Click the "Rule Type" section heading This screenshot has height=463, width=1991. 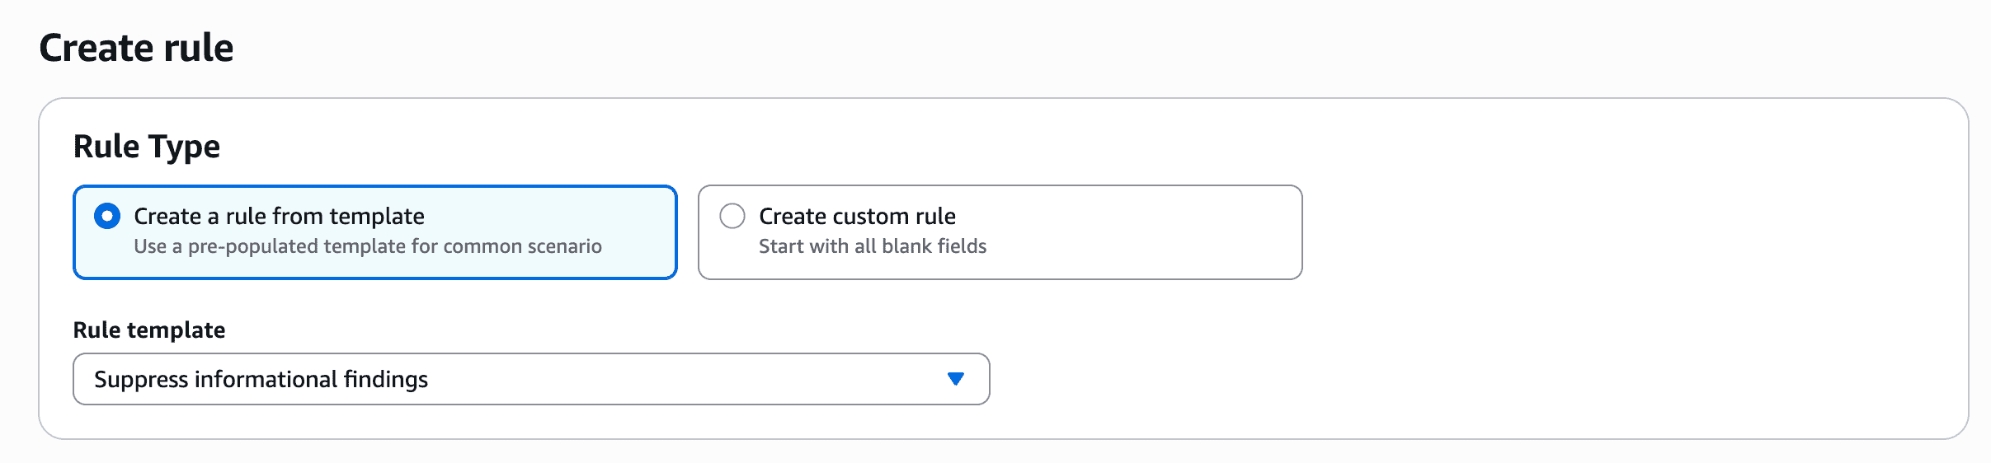[147, 147]
